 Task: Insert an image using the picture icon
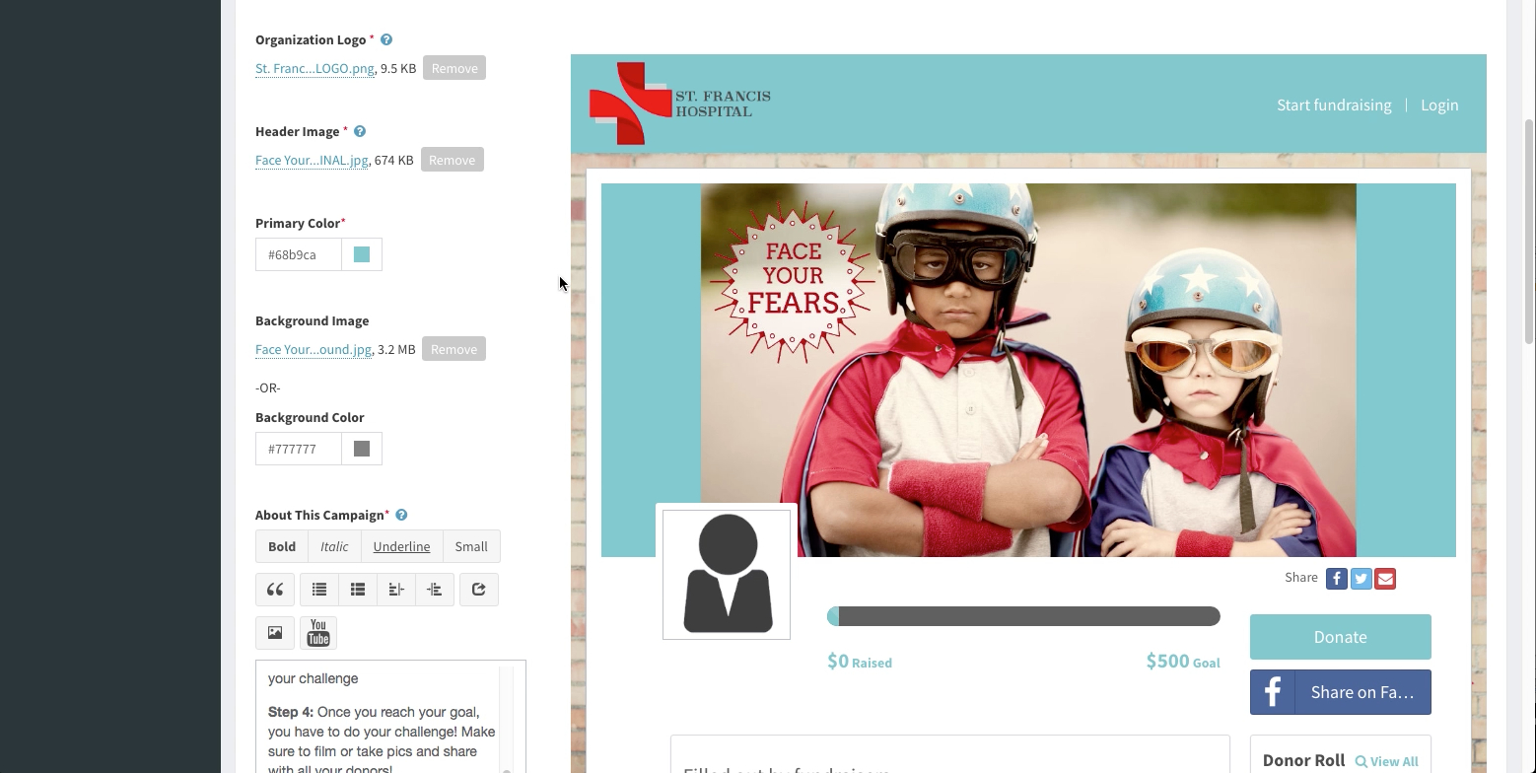click(x=275, y=633)
